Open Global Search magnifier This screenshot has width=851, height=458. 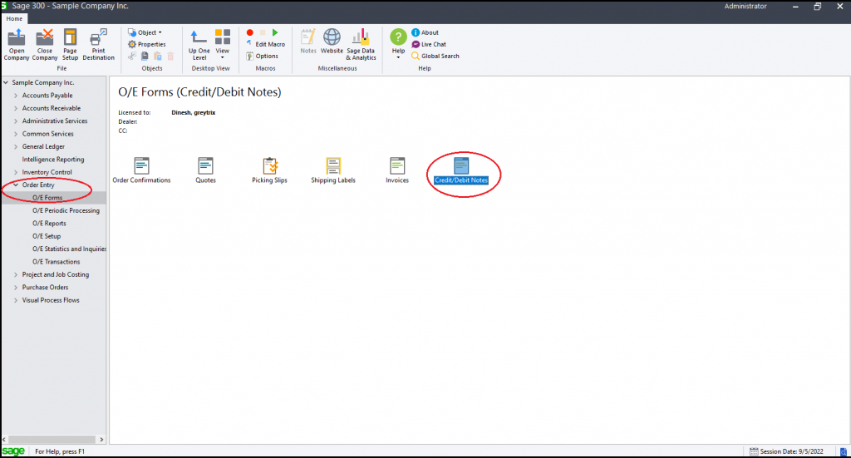pos(416,56)
